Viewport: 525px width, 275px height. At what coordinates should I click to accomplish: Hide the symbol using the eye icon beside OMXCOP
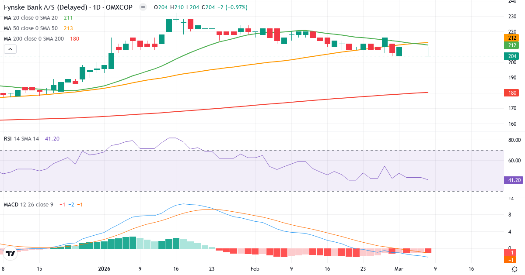(142, 7)
